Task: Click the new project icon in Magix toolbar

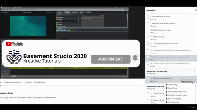Action: pos(7,10)
